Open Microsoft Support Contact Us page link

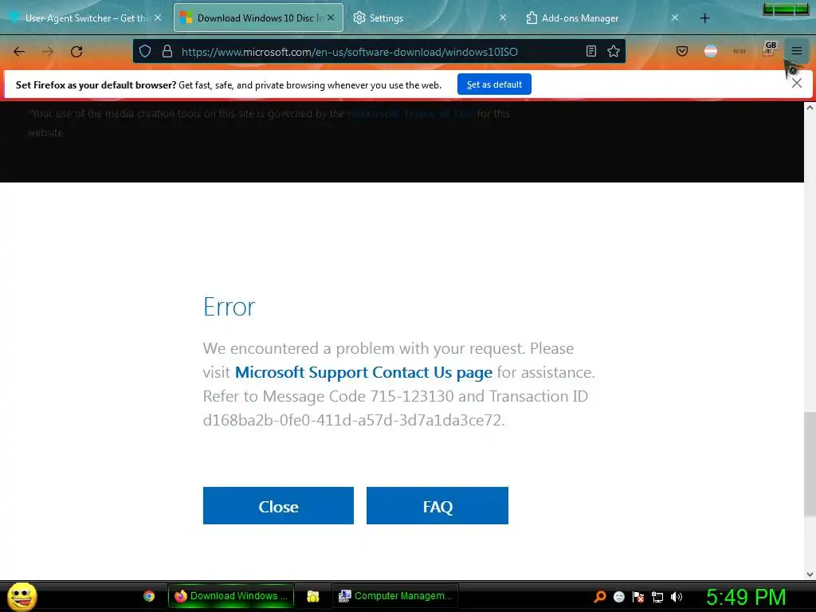[x=363, y=373]
